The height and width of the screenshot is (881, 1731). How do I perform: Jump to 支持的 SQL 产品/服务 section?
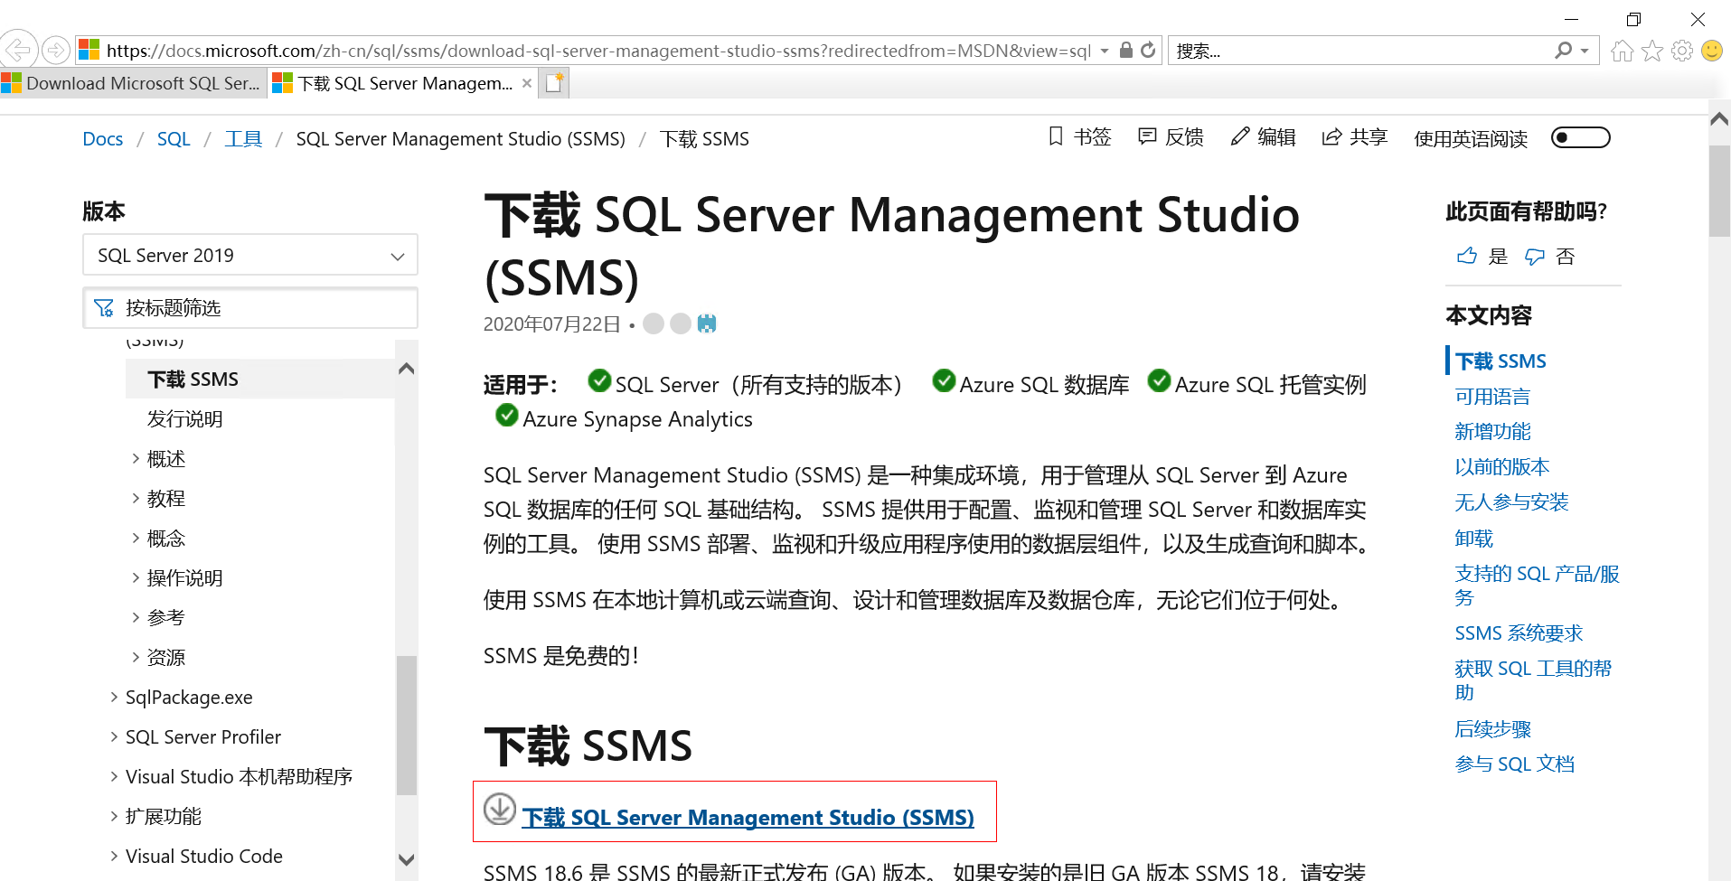(x=1537, y=586)
